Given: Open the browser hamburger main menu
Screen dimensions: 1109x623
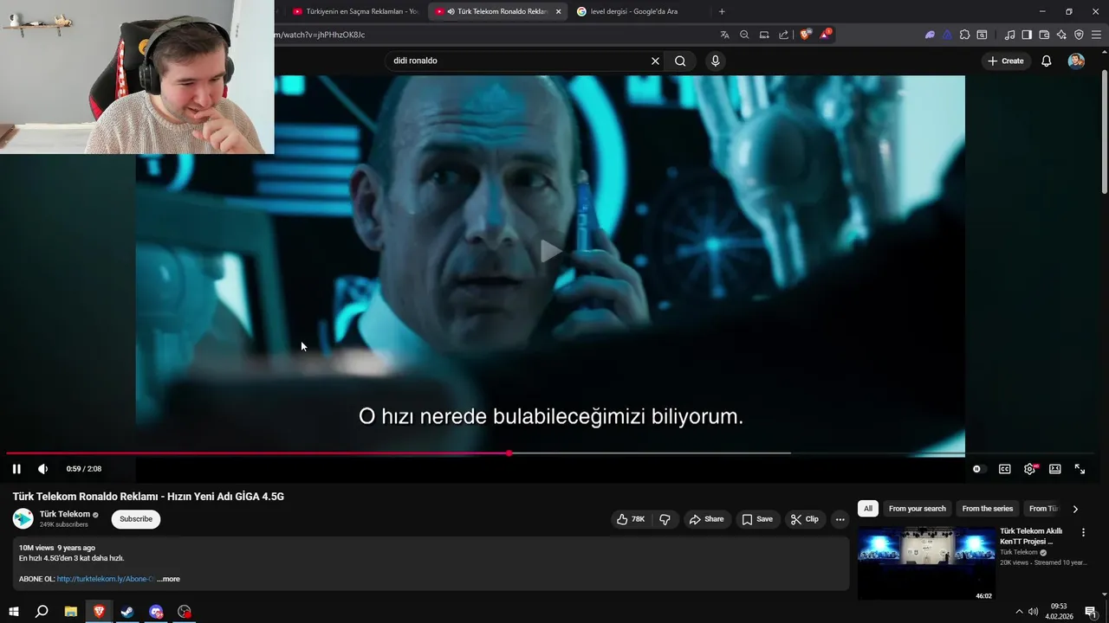Looking at the screenshot, I should [1096, 35].
